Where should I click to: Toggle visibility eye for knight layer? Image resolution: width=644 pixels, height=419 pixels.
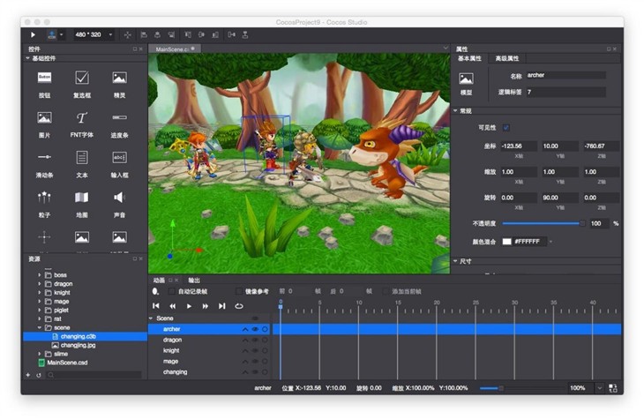coord(255,350)
